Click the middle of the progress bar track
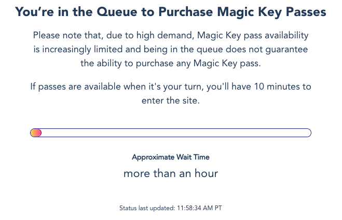342x220 pixels. 171,133
